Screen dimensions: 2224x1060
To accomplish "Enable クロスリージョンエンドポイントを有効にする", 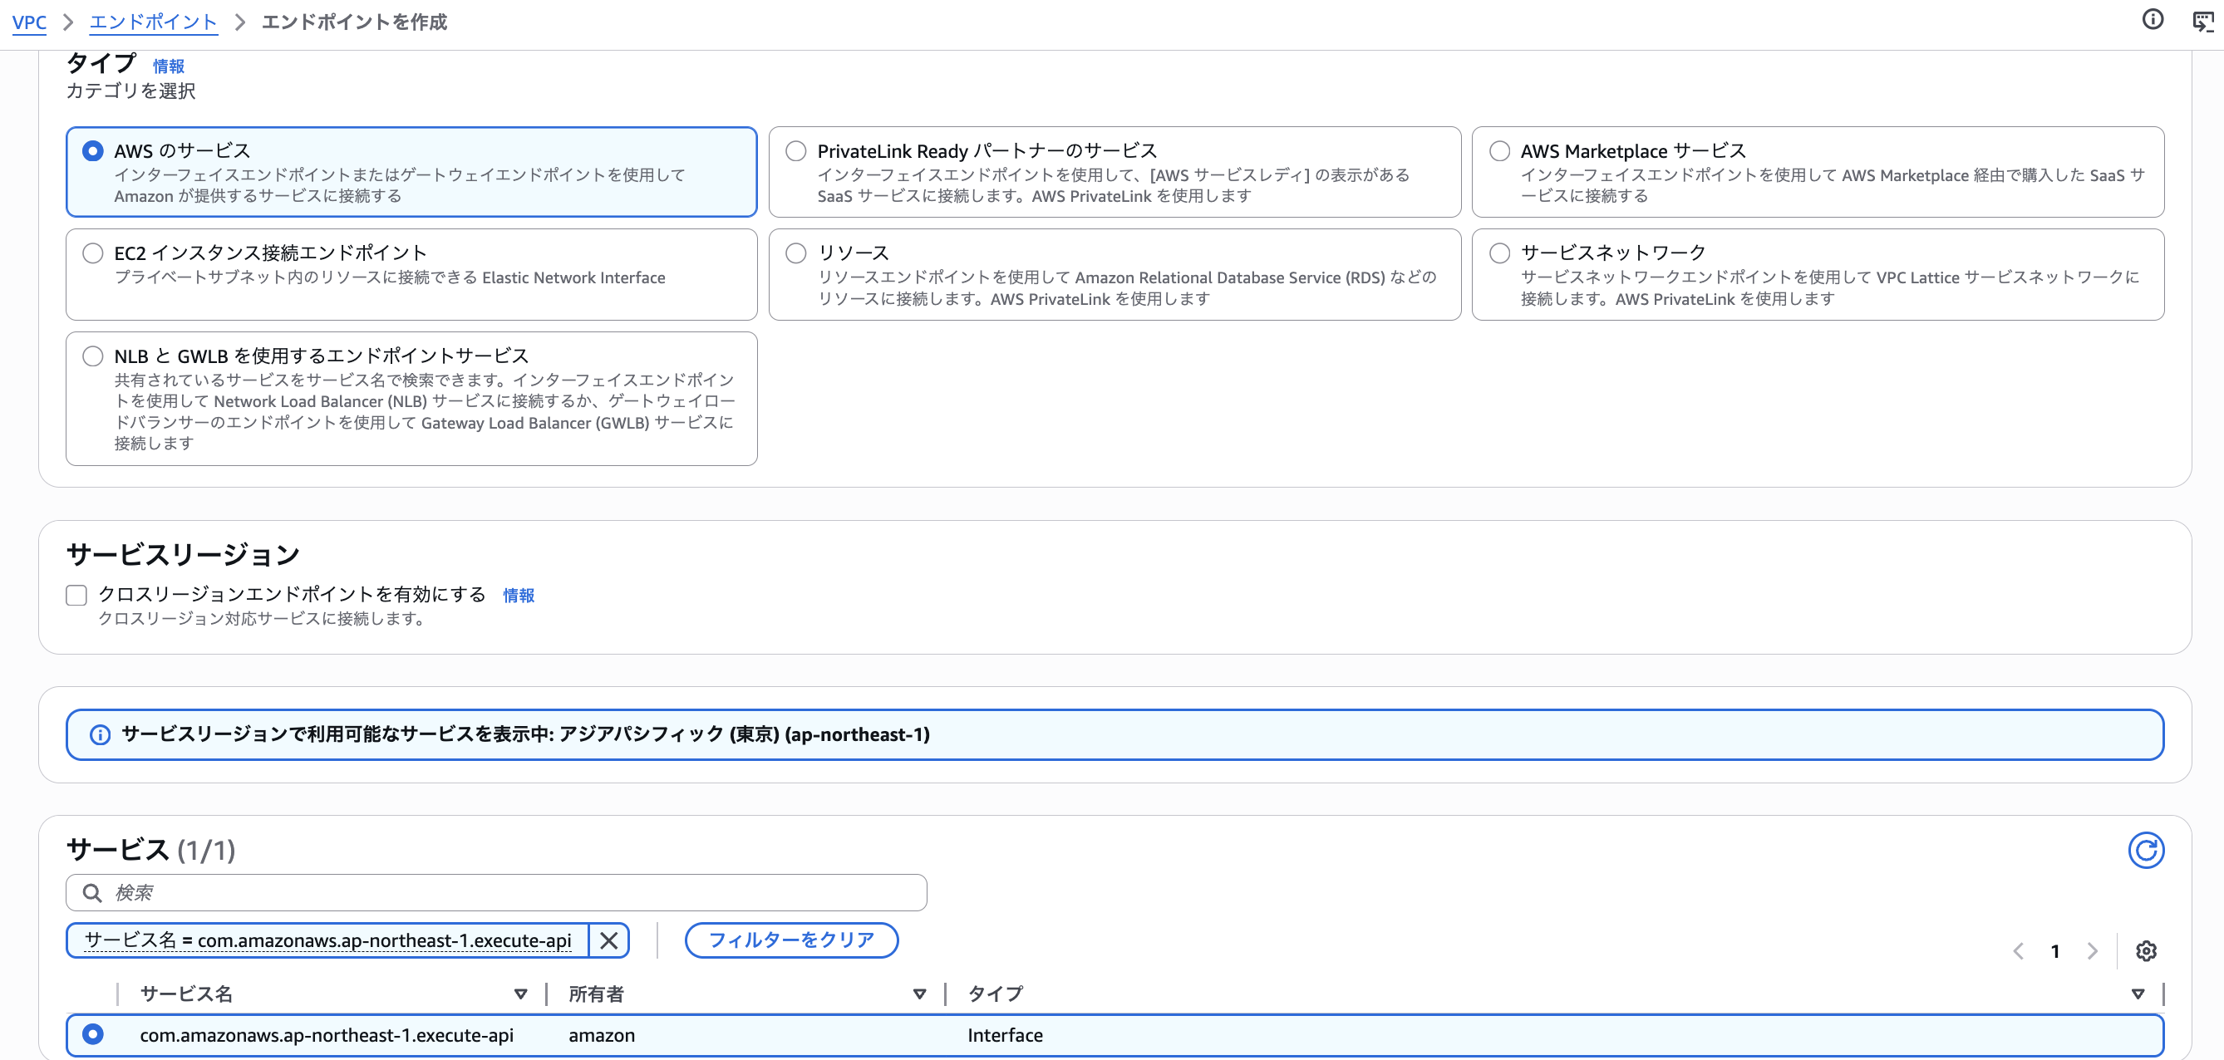I will coord(76,595).
